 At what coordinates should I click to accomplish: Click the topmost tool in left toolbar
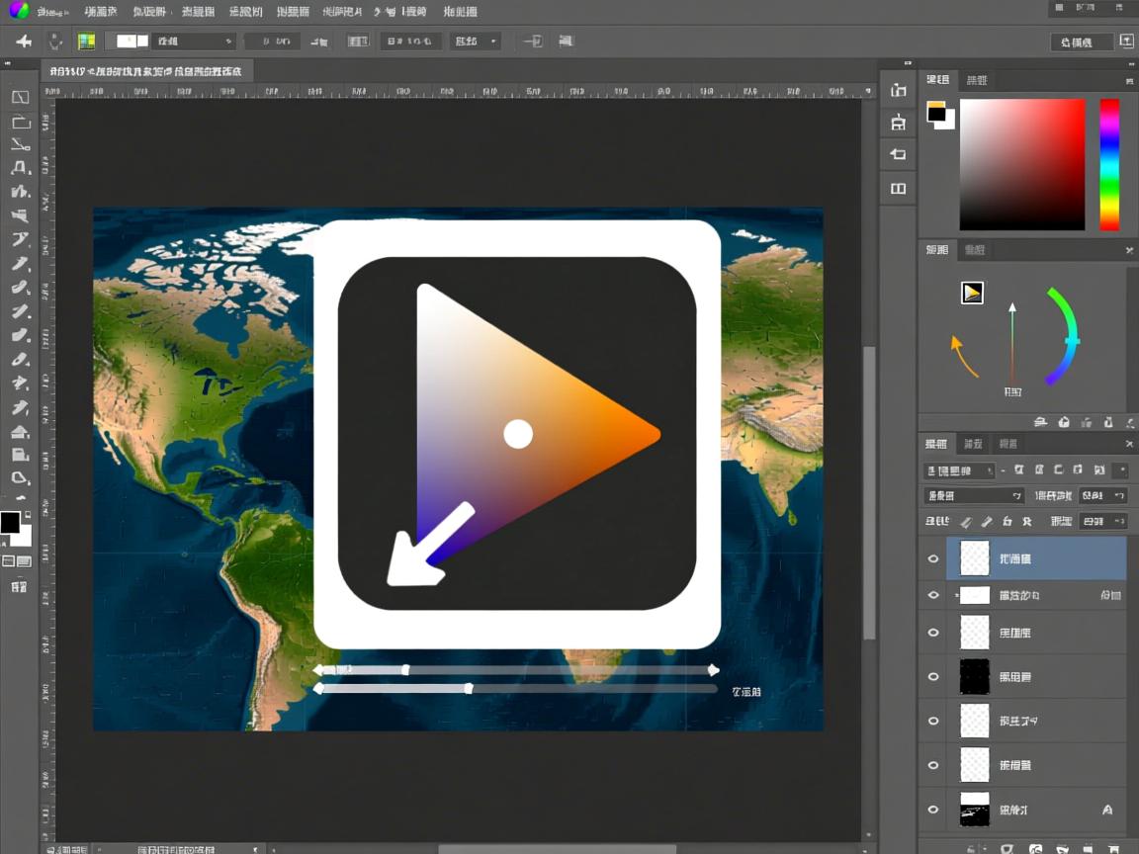20,97
